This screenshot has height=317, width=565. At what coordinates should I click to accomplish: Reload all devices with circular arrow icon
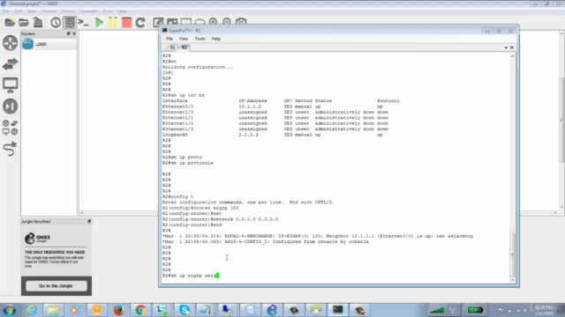pyautogui.click(x=140, y=23)
